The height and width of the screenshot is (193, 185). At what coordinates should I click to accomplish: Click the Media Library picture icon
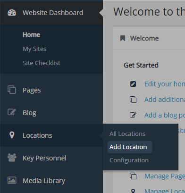pyautogui.click(x=12, y=180)
